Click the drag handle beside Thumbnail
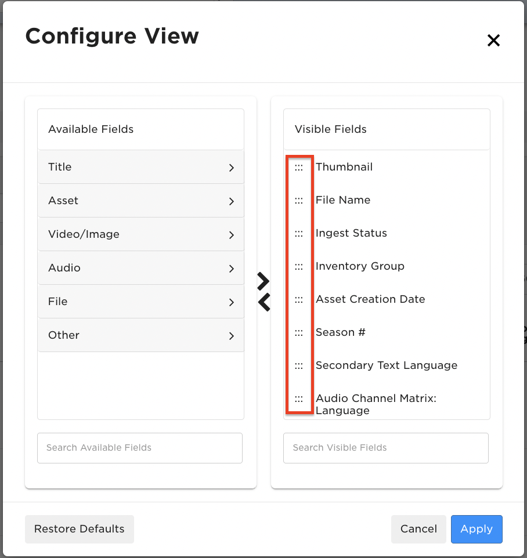The width and height of the screenshot is (527, 558). tap(299, 168)
